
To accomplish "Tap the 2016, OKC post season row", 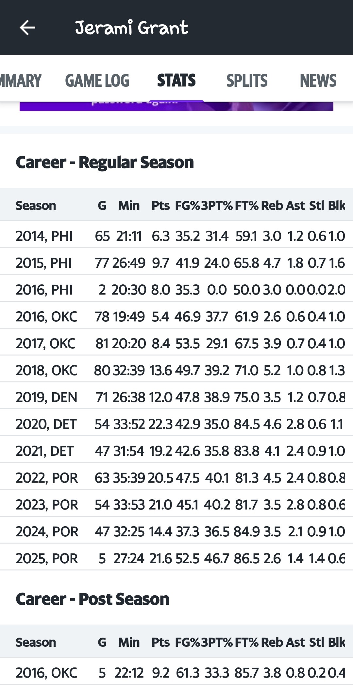I will pyautogui.click(x=176, y=673).
